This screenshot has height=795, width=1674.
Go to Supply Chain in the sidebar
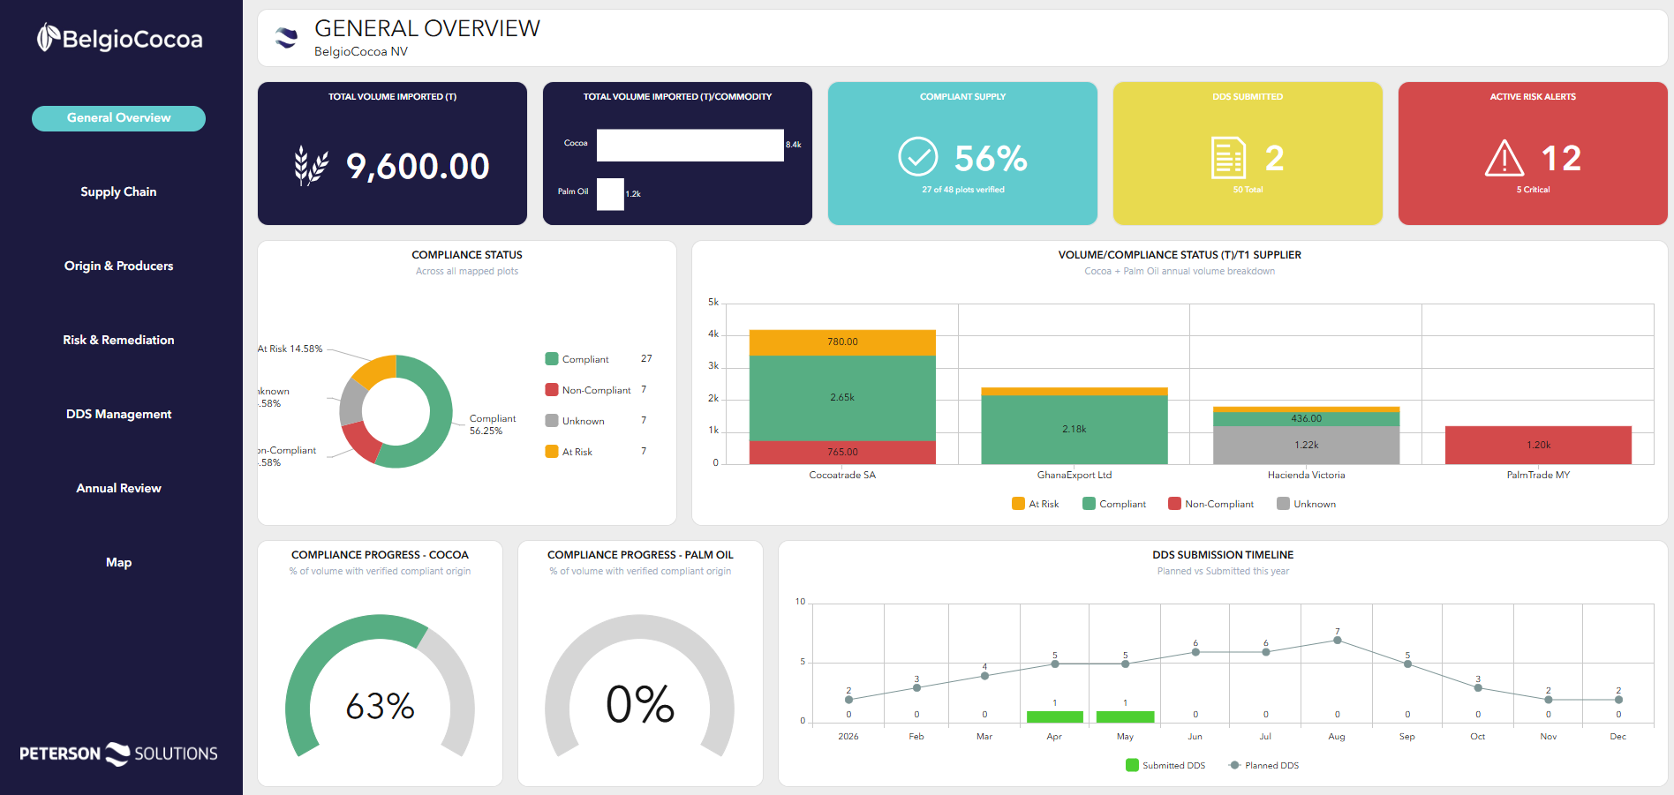pos(118,191)
